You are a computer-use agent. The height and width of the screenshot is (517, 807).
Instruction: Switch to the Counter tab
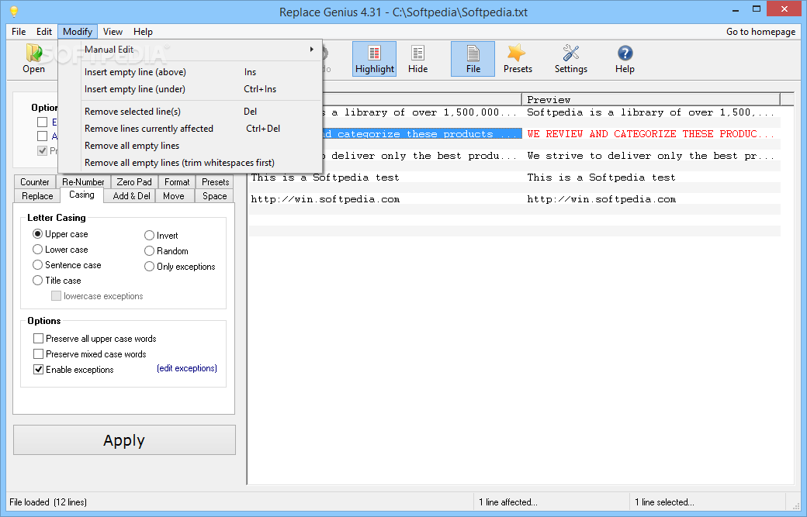pos(34,182)
